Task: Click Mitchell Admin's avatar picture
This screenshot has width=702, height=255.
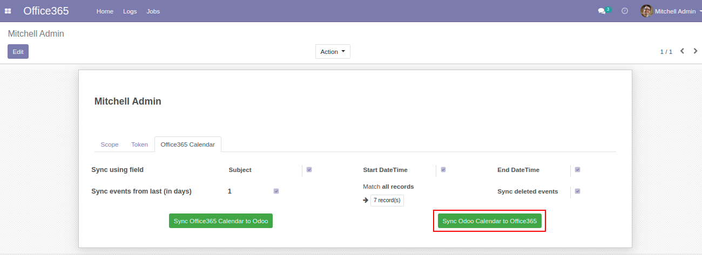Action: coord(646,11)
